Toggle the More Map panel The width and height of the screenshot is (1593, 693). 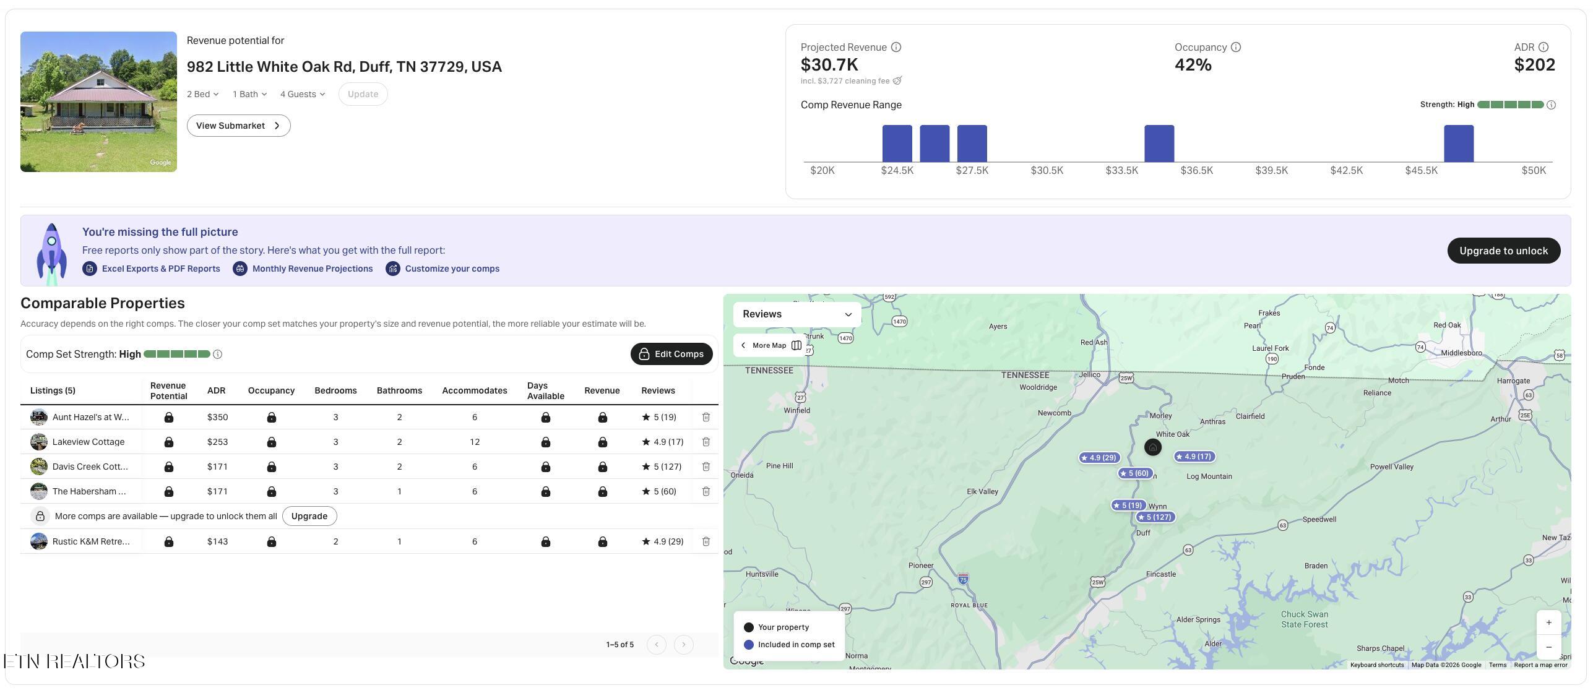pos(771,345)
